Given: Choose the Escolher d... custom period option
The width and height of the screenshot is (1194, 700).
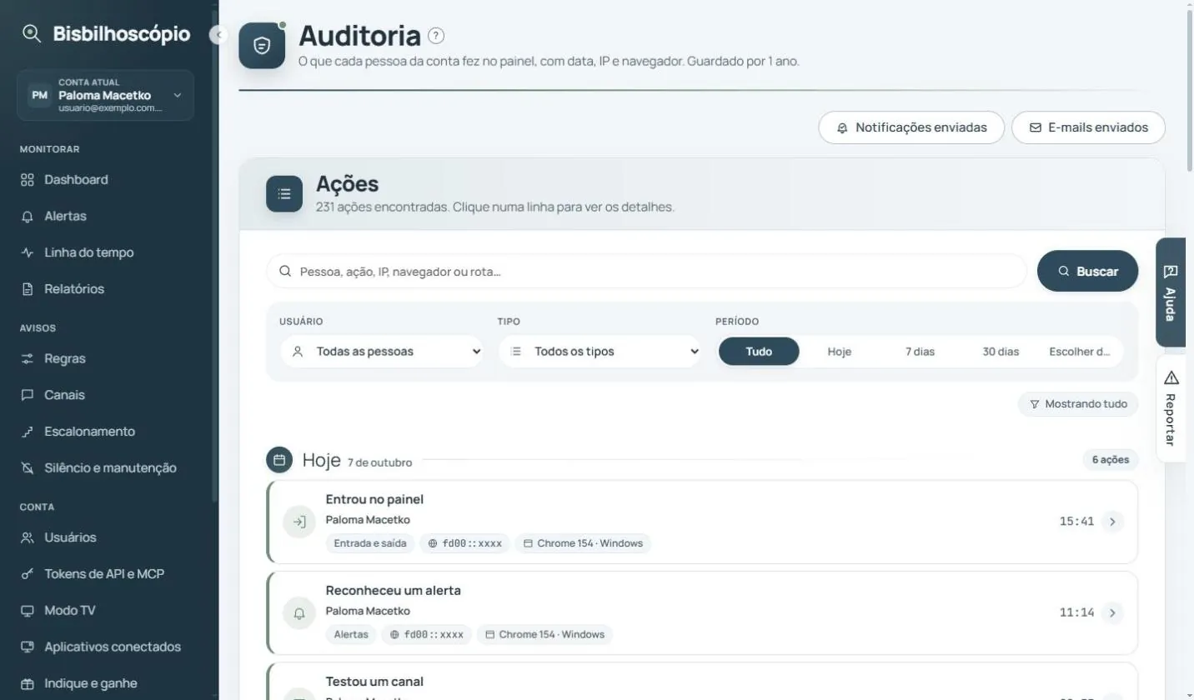Looking at the screenshot, I should (x=1080, y=352).
